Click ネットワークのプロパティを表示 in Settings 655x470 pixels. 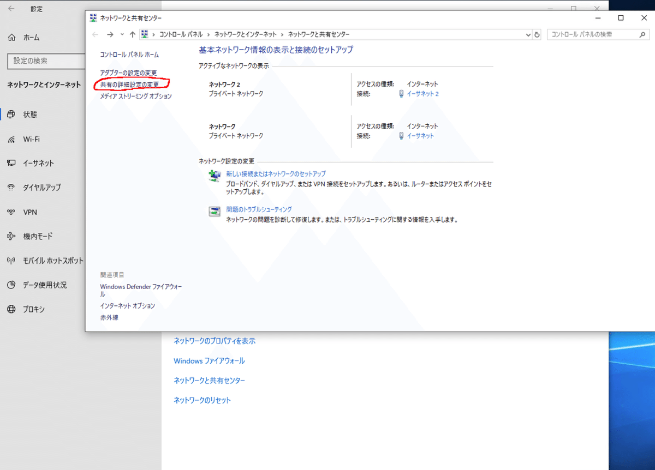pyautogui.click(x=215, y=341)
